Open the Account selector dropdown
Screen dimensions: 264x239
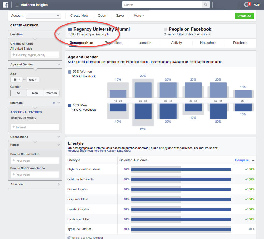click(43, 15)
